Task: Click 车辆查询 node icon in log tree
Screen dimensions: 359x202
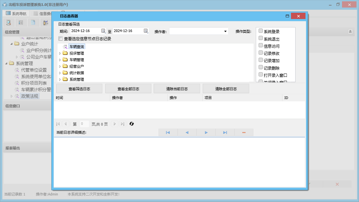Action: pyautogui.click(x=65, y=47)
